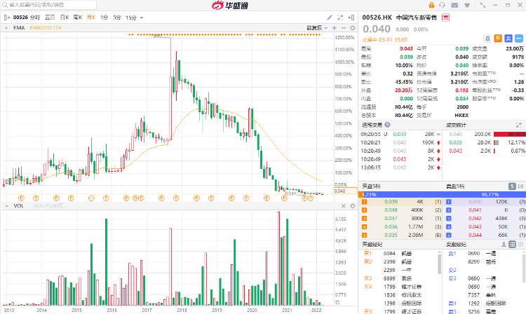The height and width of the screenshot is (314, 526).
Task: Click the collapse stock list icon beside 00526
Action: point(7,18)
